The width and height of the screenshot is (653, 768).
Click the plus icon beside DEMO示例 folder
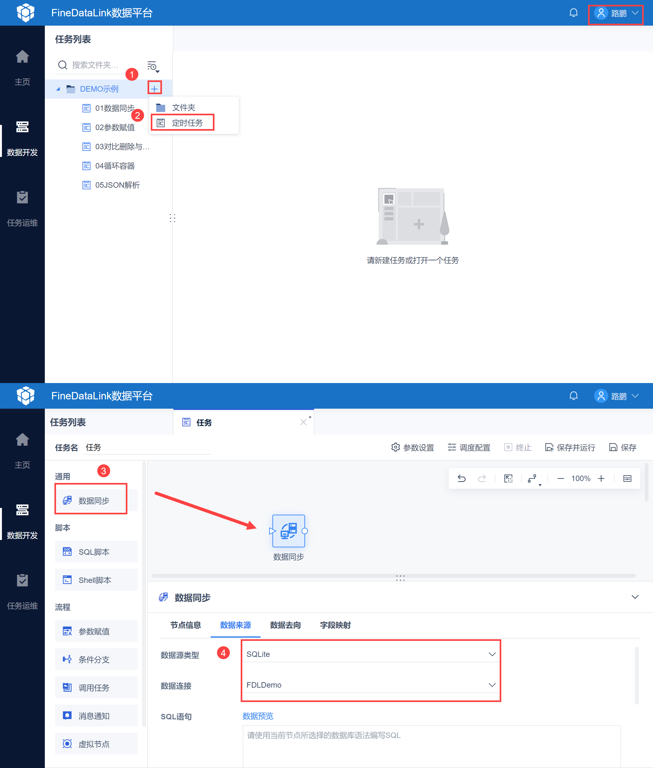pyautogui.click(x=154, y=88)
